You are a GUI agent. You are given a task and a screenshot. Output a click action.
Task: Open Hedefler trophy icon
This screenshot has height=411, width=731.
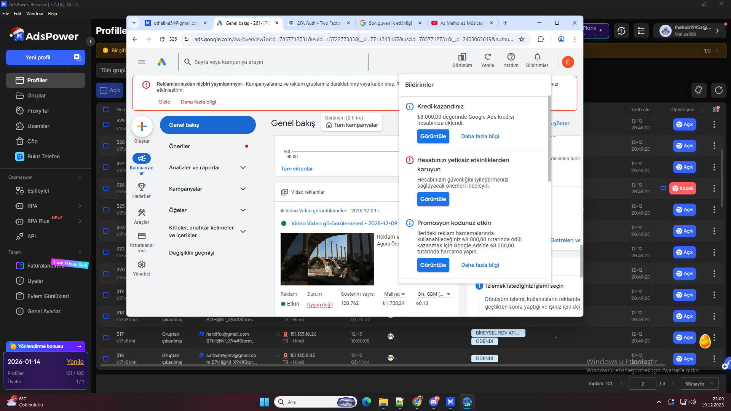tap(142, 186)
